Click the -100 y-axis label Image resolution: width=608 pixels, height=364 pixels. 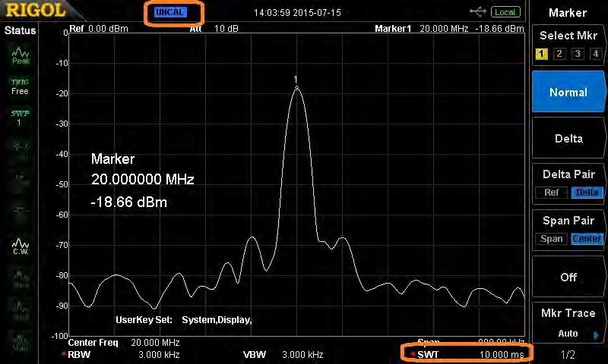(x=59, y=336)
